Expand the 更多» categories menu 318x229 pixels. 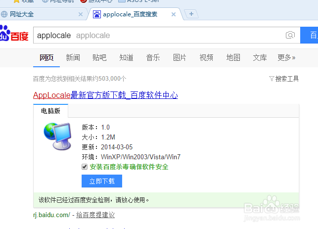[286, 57]
